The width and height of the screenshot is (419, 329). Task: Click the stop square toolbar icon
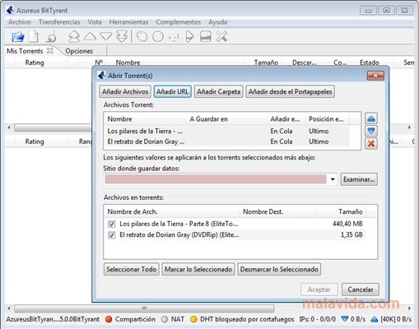(x=206, y=36)
